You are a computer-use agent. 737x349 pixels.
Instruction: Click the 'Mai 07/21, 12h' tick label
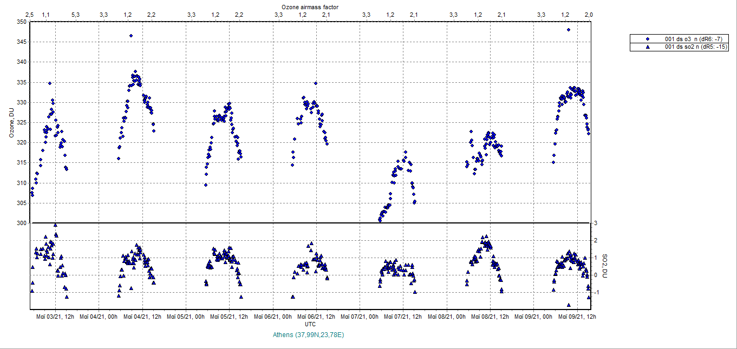pos(403,317)
